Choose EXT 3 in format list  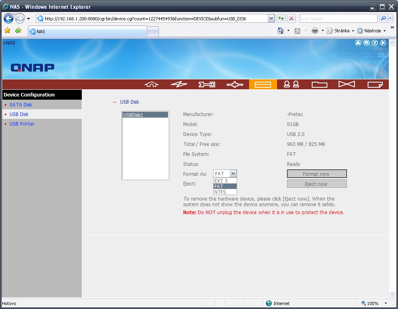tap(225, 181)
